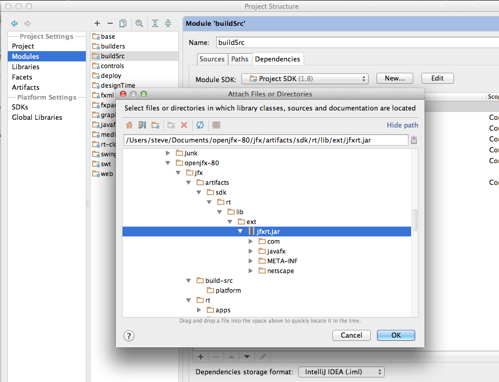Open the path history icon beside path field
Viewport: 499px width, 382px height.
[x=414, y=140]
